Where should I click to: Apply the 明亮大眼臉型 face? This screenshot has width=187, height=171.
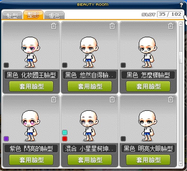(148, 160)
